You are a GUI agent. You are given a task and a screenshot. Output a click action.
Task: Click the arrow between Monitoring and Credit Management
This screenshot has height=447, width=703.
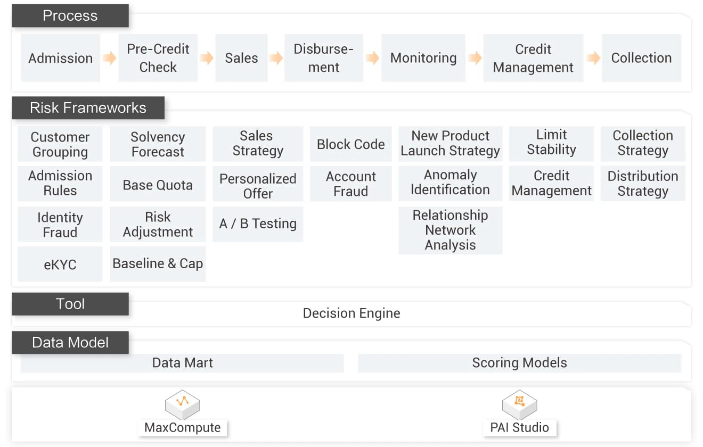(x=475, y=58)
